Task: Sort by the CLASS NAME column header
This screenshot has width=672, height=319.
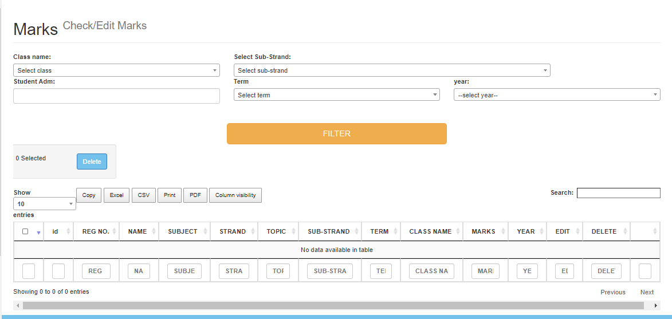Action: [430, 231]
